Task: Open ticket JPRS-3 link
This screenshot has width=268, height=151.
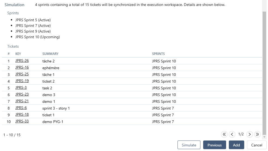Action: pos(21,88)
